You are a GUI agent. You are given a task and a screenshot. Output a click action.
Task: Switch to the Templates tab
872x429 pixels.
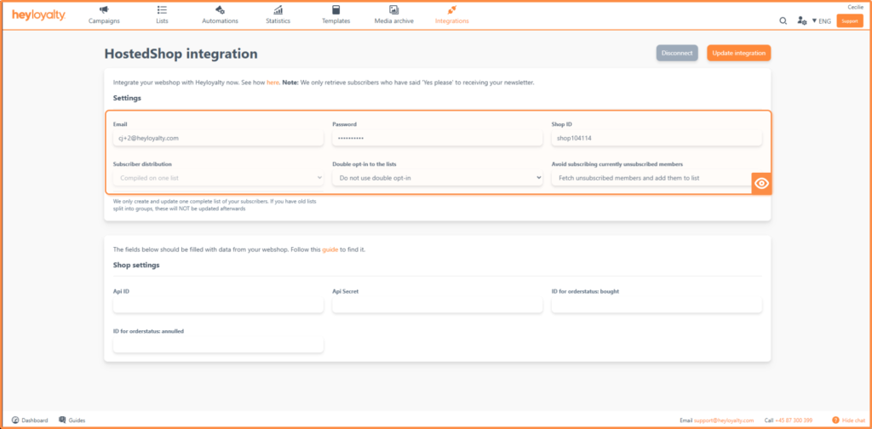coord(336,14)
